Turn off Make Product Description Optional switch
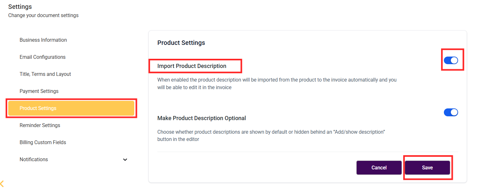 451,112
